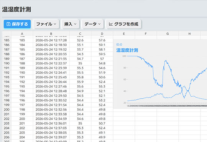Click humidity cell 59.1
The height and width of the screenshot is (142, 207).
point(102,45)
